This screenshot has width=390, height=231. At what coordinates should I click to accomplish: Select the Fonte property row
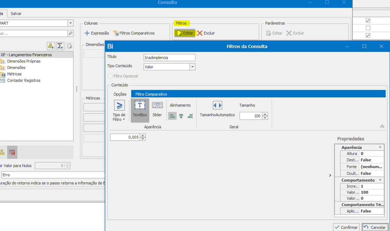(362, 167)
